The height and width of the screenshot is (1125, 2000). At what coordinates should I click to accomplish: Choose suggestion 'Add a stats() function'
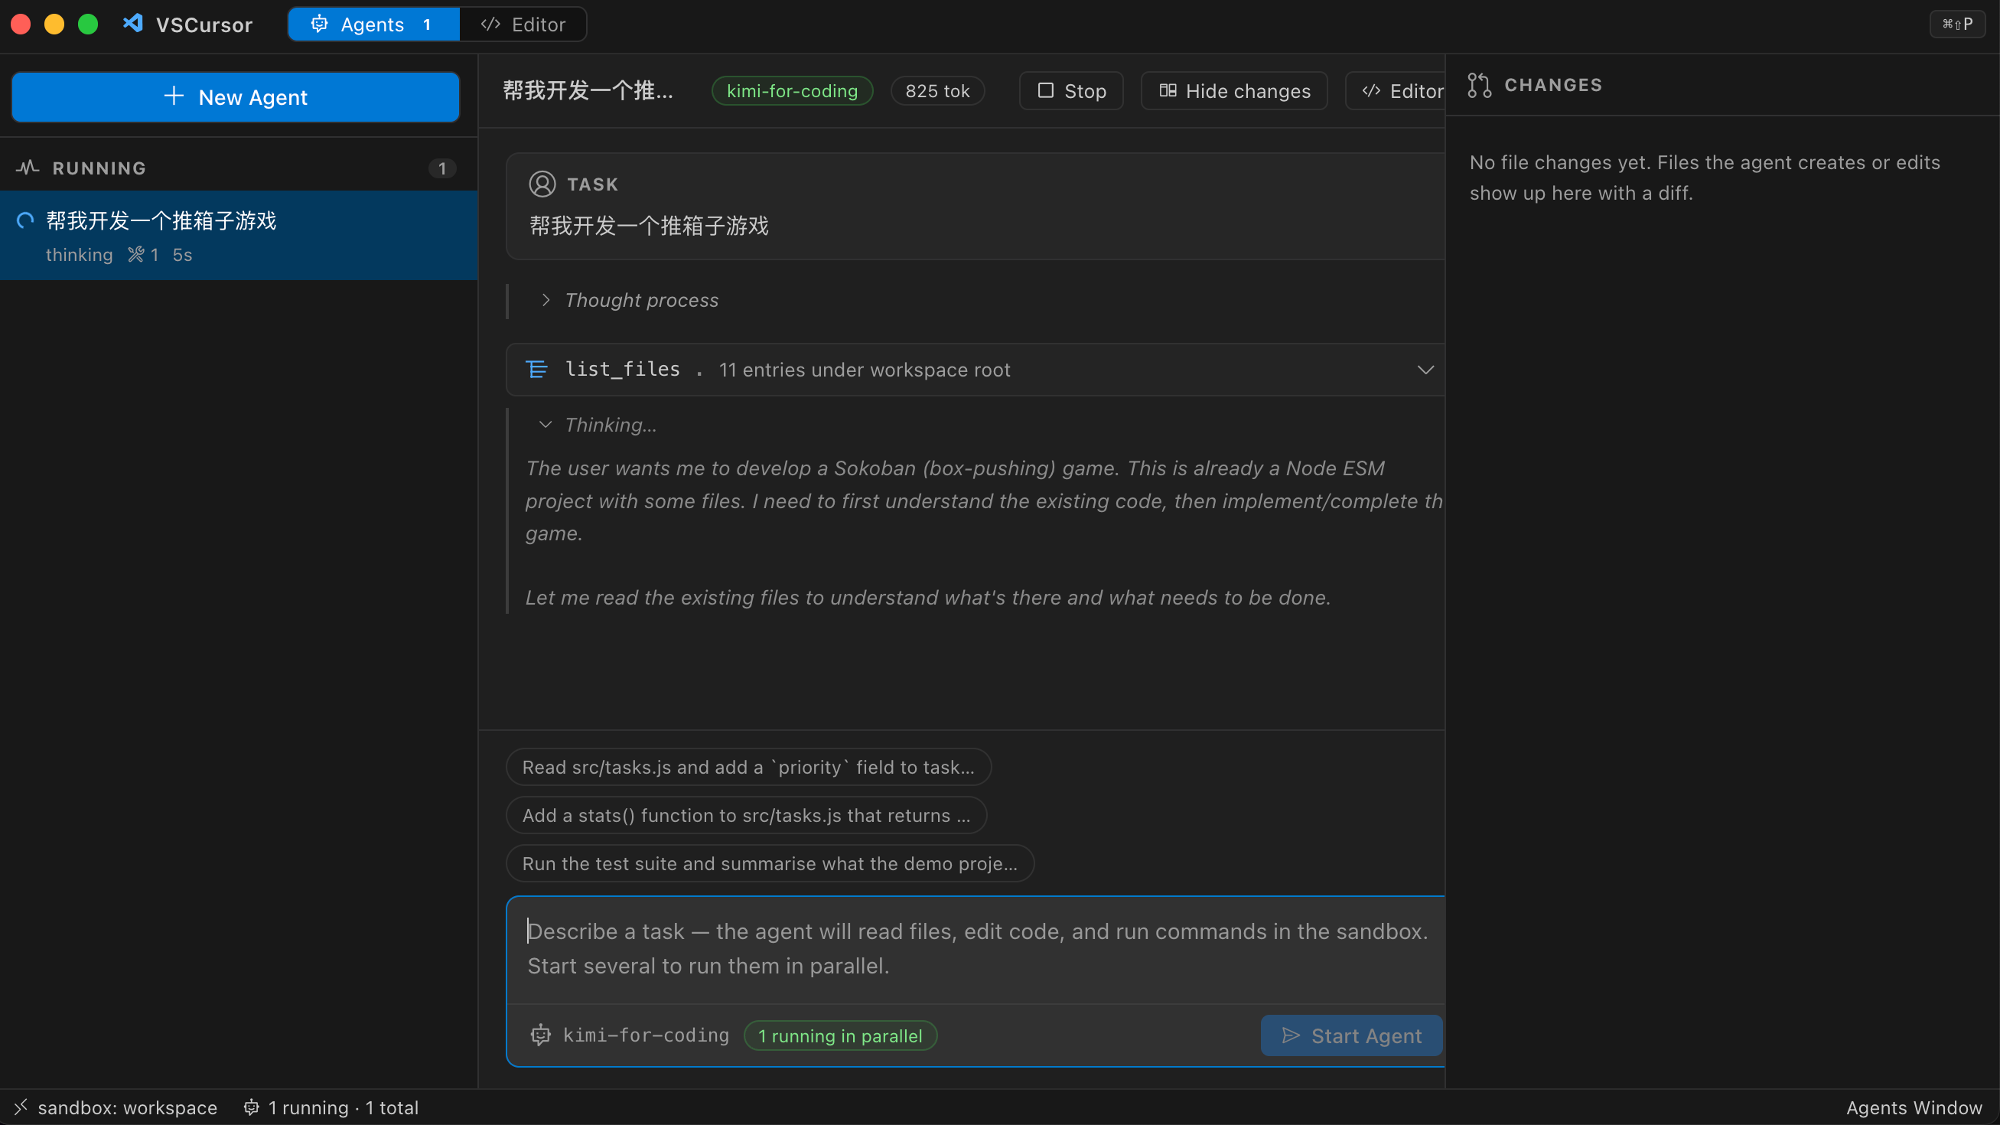tap(746, 815)
